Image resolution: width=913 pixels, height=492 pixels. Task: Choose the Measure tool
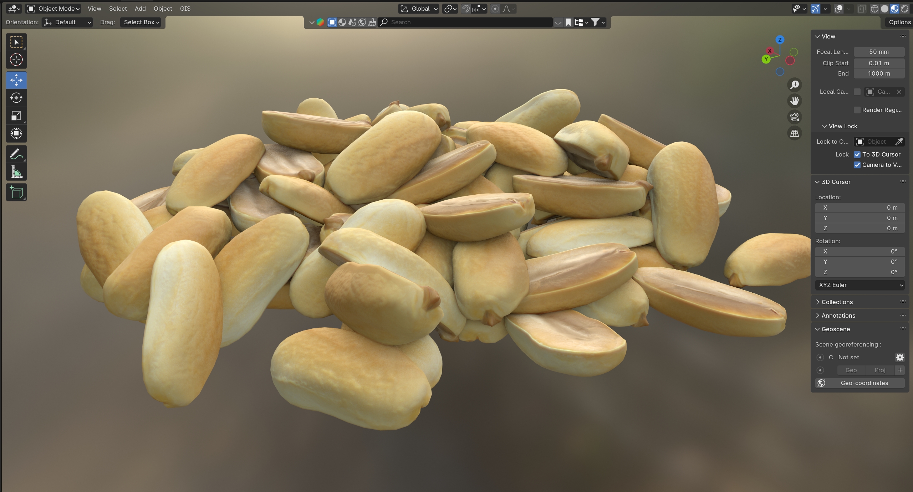tap(16, 172)
